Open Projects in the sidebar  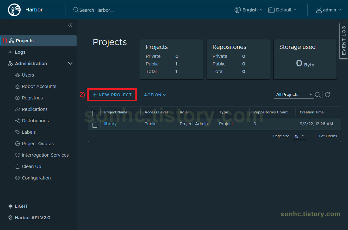(x=39, y=41)
